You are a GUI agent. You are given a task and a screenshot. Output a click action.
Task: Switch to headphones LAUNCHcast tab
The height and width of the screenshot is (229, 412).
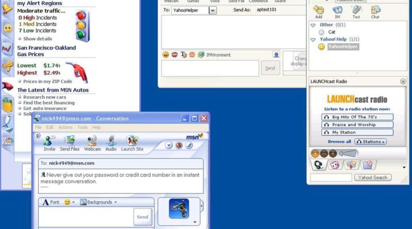coord(319,165)
